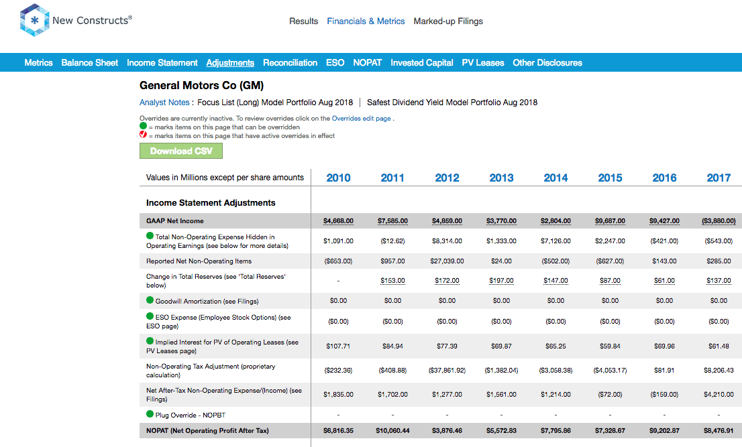The width and height of the screenshot is (742, 447).
Task: Click Change in Total Reserves value $153.00
Action: tap(392, 281)
